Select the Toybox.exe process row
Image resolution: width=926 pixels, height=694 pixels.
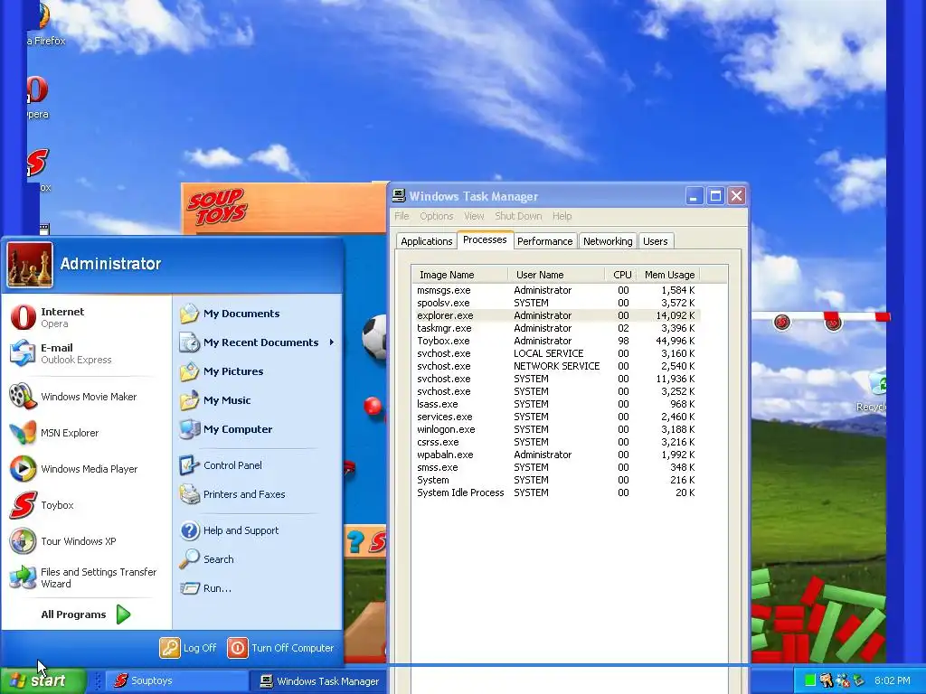click(556, 341)
